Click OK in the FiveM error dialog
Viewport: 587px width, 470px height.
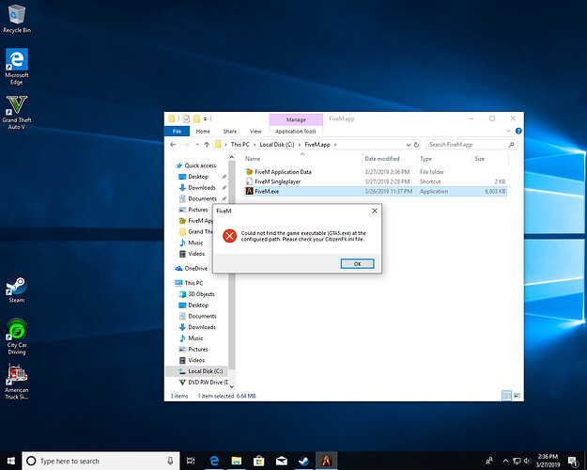357,264
